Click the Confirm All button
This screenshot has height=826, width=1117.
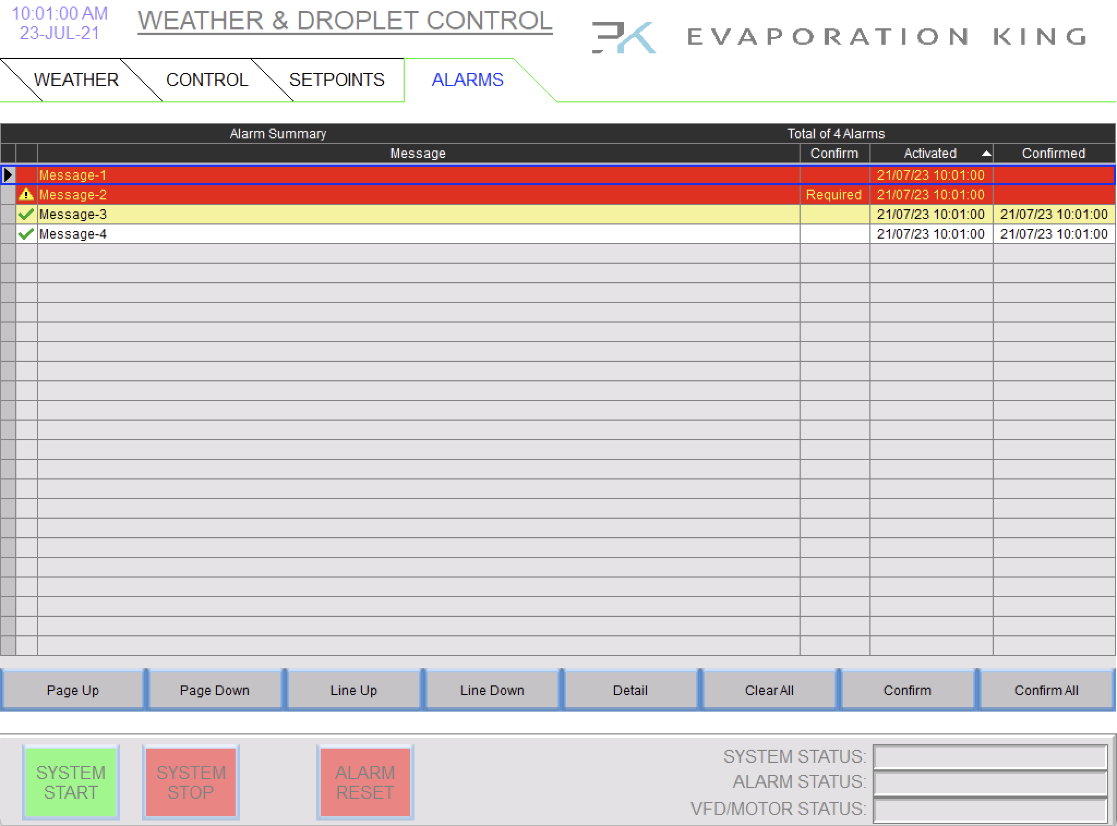(x=1045, y=690)
